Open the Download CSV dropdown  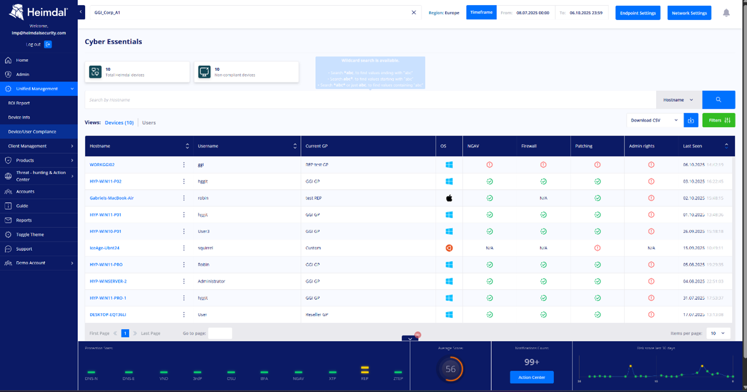(x=654, y=120)
